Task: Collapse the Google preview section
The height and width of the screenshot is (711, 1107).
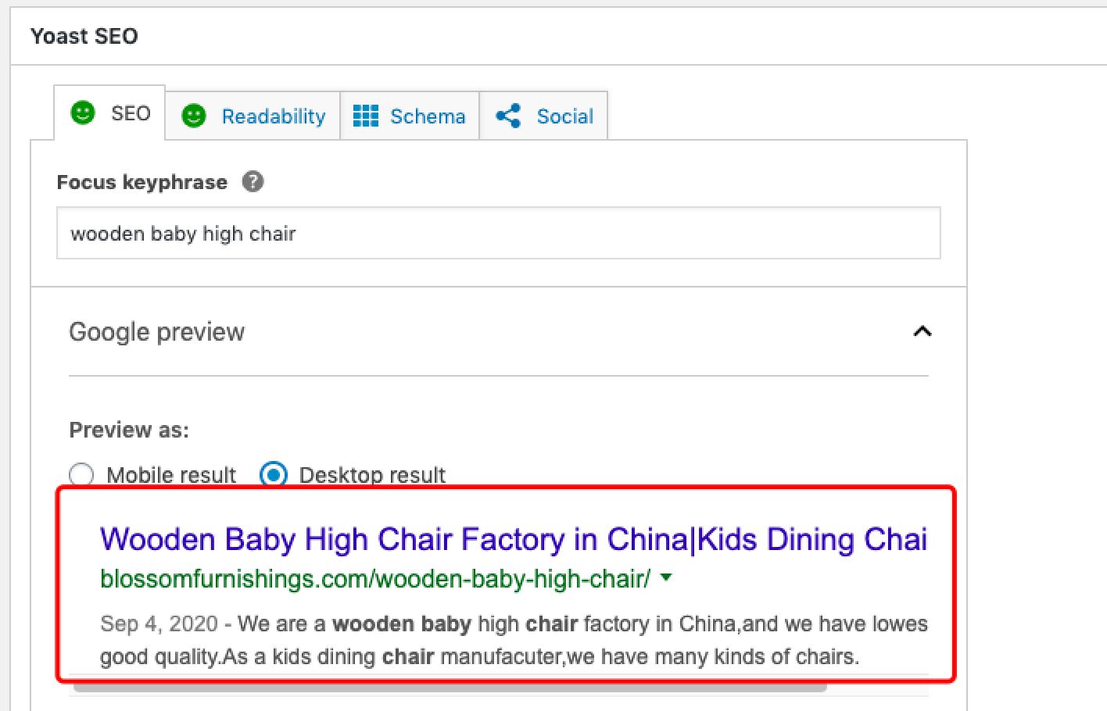Action: tap(922, 331)
